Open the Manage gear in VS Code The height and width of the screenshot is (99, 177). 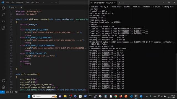(3, 87)
